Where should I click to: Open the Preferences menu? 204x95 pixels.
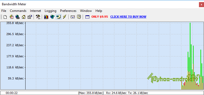coord(68,11)
